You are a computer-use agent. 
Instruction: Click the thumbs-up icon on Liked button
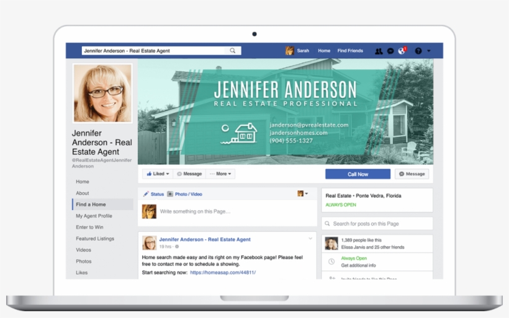pyautogui.click(x=149, y=174)
